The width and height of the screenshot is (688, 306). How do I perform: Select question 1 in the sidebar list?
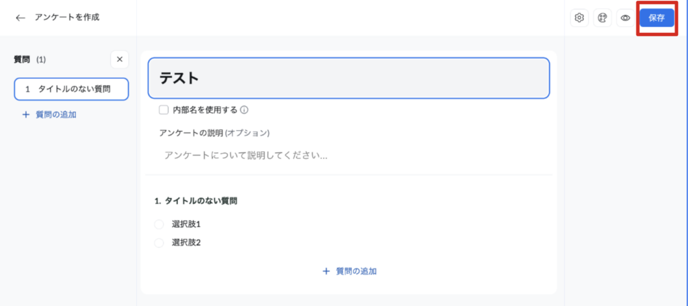tap(71, 89)
